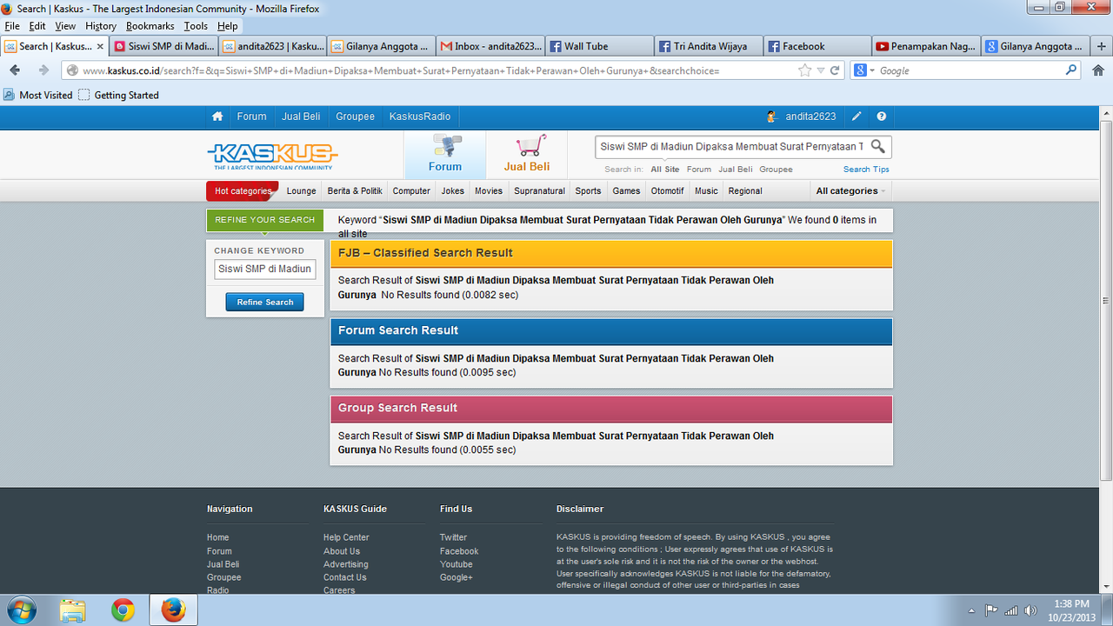Click the Firefox taskbar icon
The width and height of the screenshot is (1113, 626).
[x=173, y=610]
